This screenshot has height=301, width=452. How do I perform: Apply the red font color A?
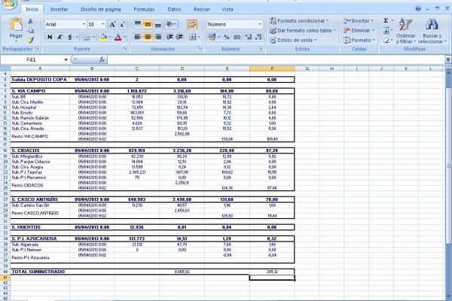coord(118,37)
